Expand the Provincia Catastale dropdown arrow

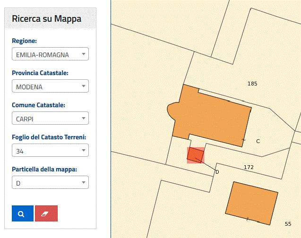point(84,86)
